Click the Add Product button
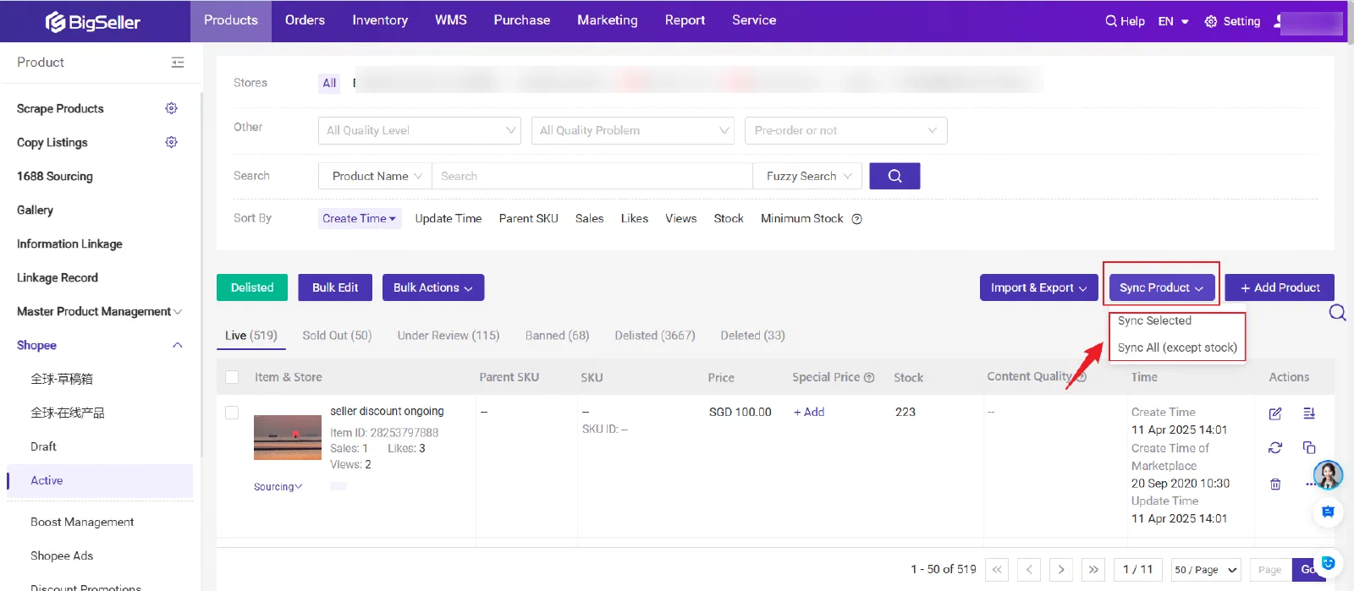 1280,287
